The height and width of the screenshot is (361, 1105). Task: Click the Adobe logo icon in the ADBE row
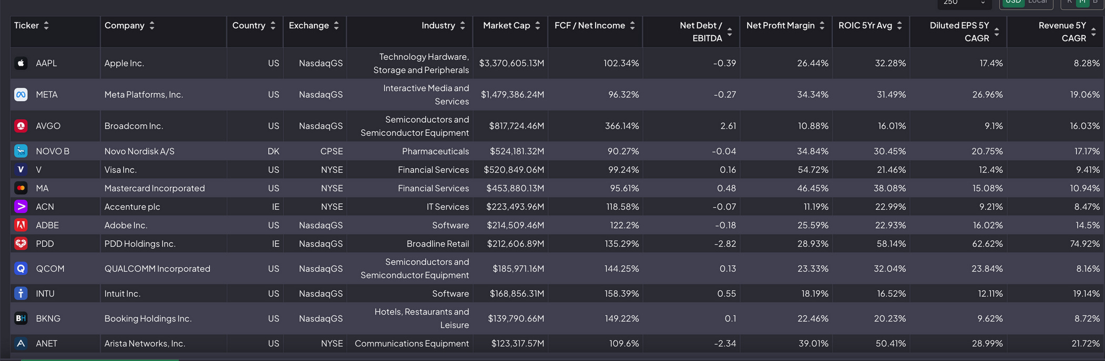point(21,225)
